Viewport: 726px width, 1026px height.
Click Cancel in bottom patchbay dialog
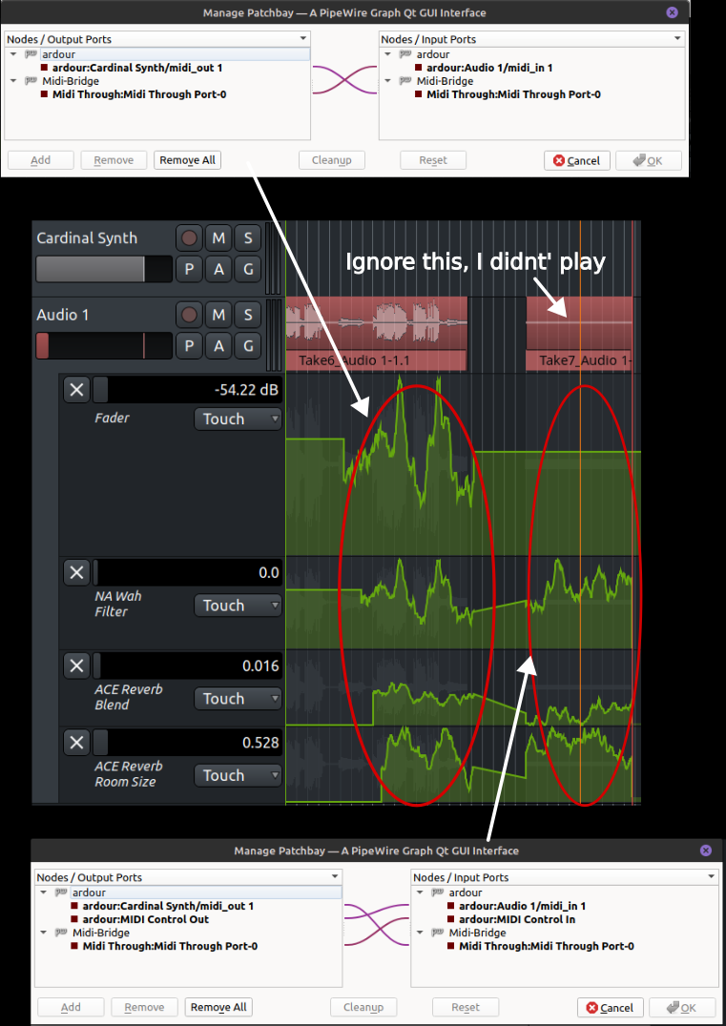(x=609, y=1008)
